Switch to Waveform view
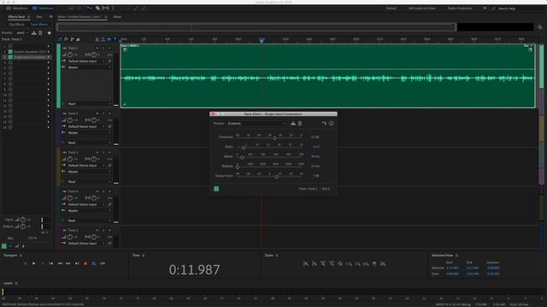 click(17, 8)
